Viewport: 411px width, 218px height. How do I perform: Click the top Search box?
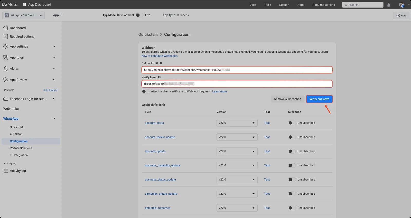[363, 5]
